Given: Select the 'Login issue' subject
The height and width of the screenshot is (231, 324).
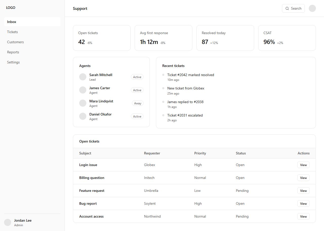Looking at the screenshot, I should pos(88,165).
